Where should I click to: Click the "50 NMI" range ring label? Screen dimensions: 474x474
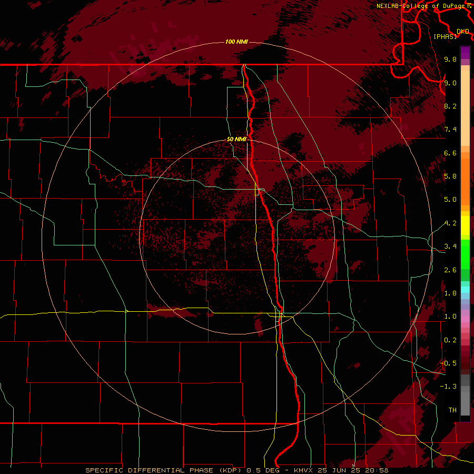(236, 139)
